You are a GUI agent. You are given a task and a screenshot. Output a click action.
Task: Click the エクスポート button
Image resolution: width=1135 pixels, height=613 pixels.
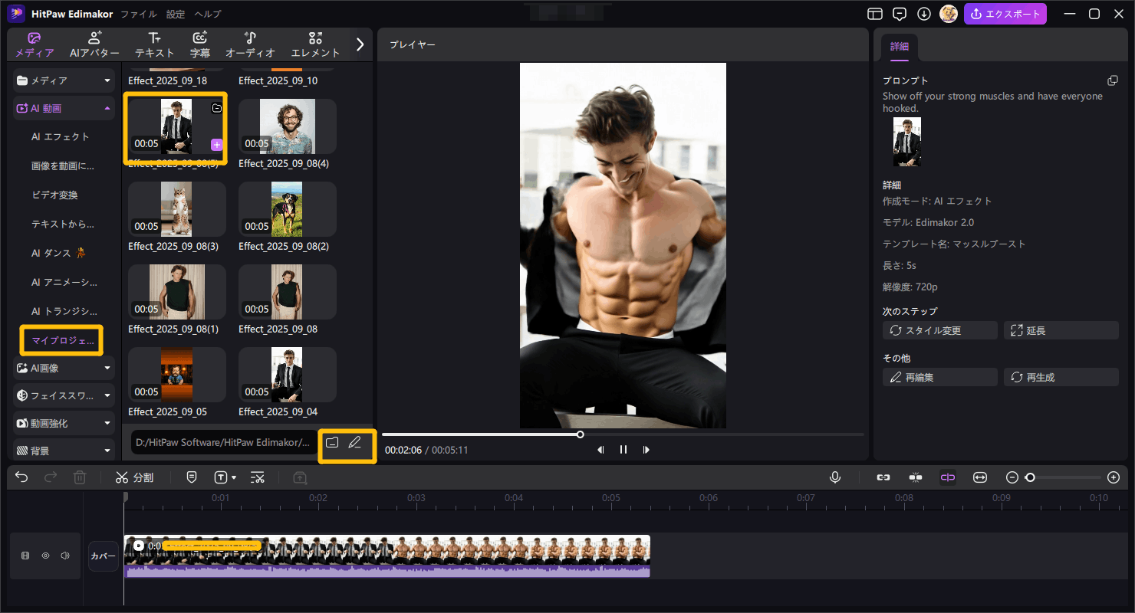[x=1005, y=14]
